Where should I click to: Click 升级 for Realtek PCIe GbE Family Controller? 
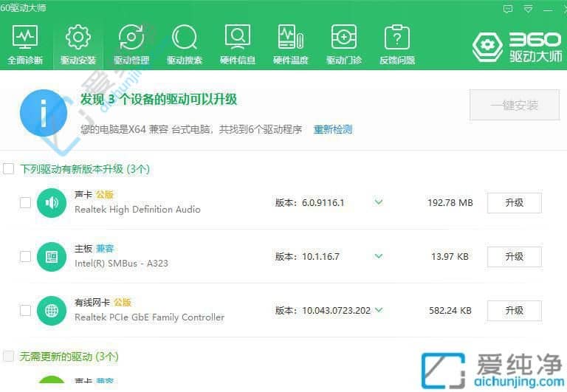(x=514, y=311)
